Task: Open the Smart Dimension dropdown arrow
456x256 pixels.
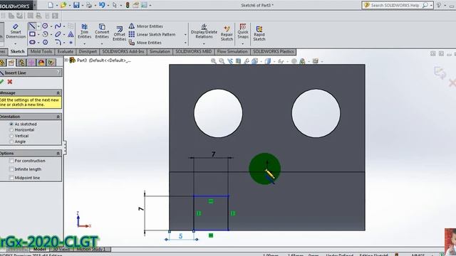Action: [15, 43]
